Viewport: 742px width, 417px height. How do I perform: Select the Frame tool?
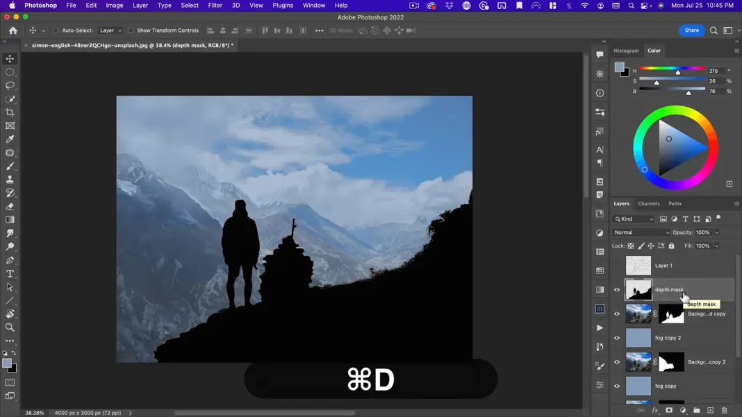coord(10,126)
